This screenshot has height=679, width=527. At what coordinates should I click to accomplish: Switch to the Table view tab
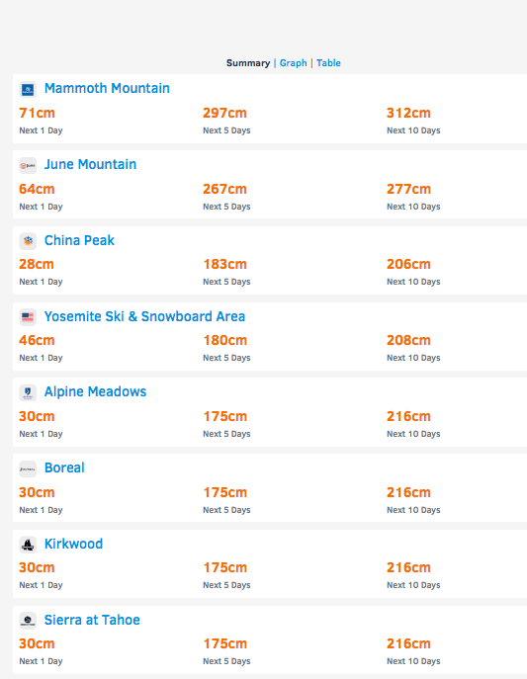click(x=328, y=63)
